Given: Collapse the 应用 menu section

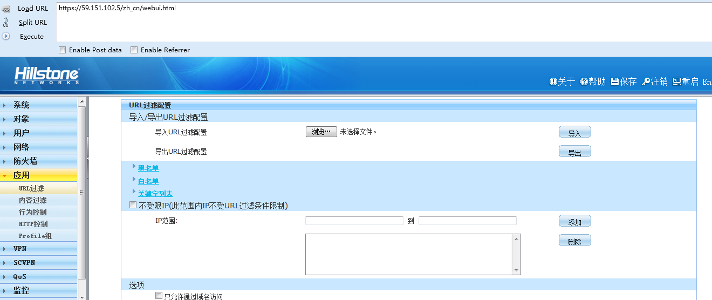Looking at the screenshot, I should [x=39, y=175].
